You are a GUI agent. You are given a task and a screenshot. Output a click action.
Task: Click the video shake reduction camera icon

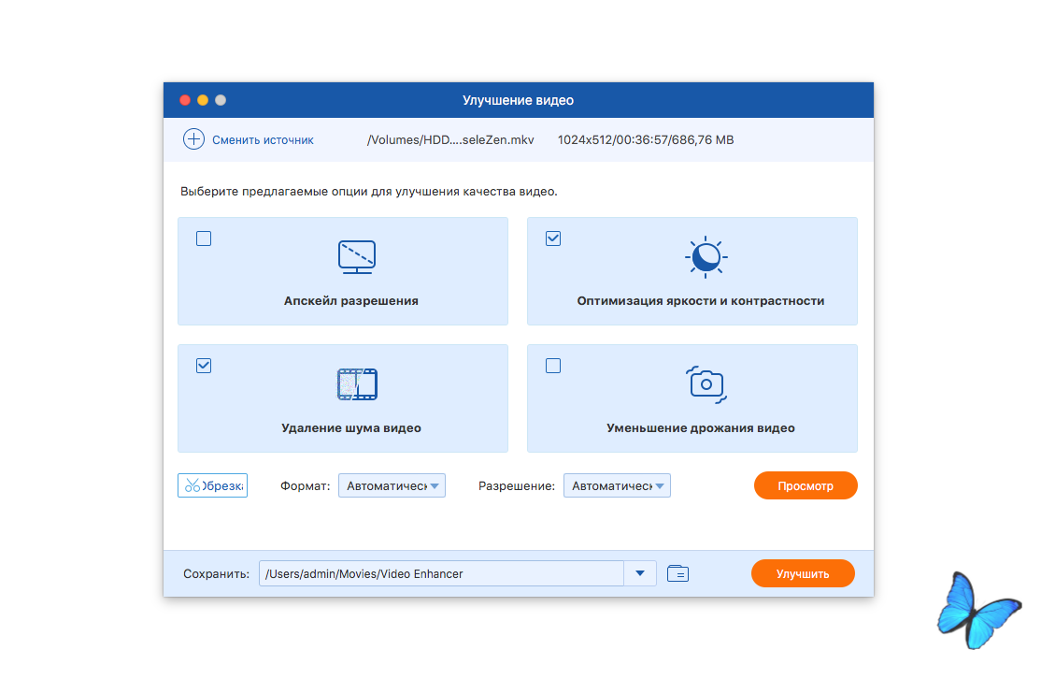tap(706, 383)
